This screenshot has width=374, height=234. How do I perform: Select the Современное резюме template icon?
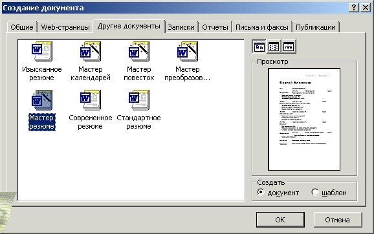91,100
